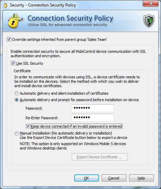Image resolution: width=161 pixels, height=189 pixels.
Task: Click the yellow padlock header icon
Action: [x=15, y=21]
